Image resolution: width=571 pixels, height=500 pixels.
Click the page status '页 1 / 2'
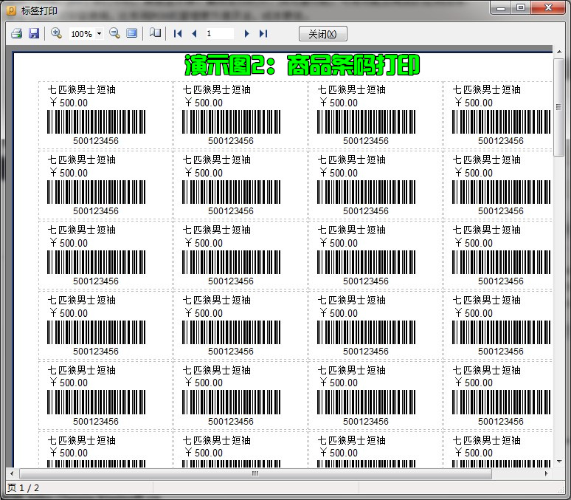23,488
